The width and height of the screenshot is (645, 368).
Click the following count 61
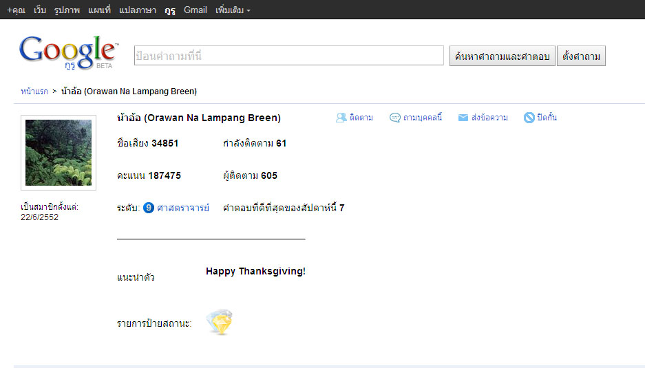281,144
